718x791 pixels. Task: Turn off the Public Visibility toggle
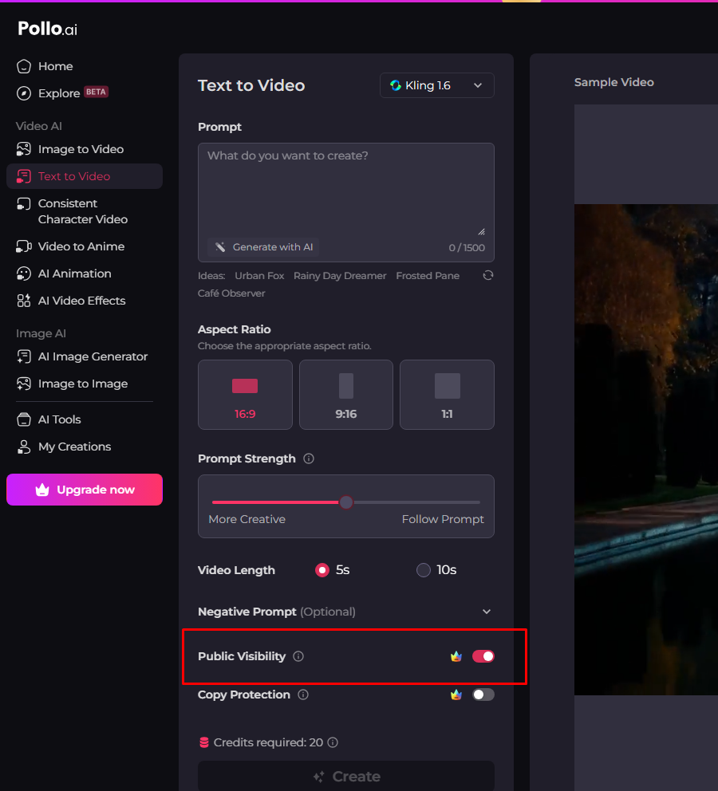pyautogui.click(x=483, y=656)
